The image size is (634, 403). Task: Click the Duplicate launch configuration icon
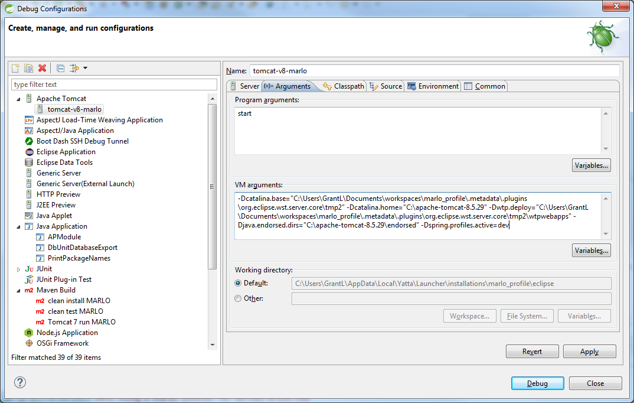click(x=28, y=68)
